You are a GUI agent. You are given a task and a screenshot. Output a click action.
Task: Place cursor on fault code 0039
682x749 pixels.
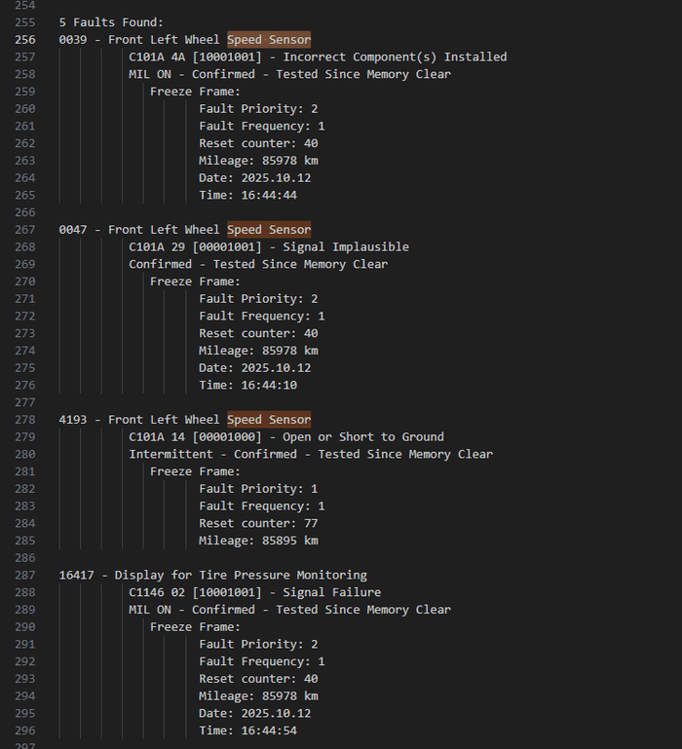click(73, 40)
